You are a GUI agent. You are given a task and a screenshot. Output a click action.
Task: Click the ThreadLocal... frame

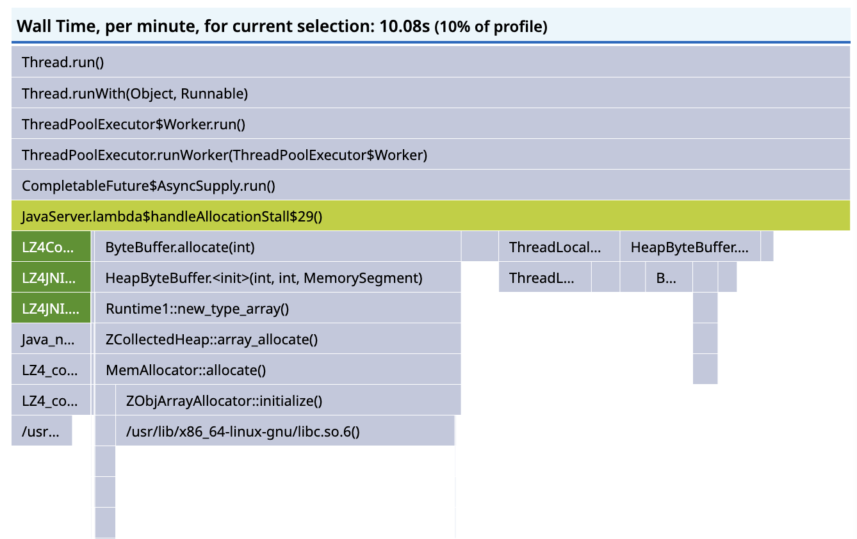tap(559, 246)
